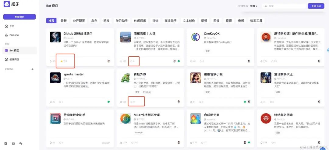The height and width of the screenshot is (150, 329).
Task: Add a team space with plus icon
Action: (33, 69)
